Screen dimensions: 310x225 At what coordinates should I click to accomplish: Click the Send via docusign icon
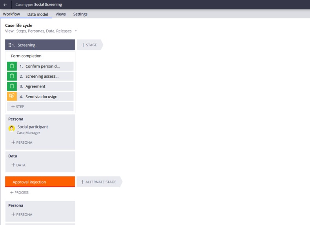[12, 96]
